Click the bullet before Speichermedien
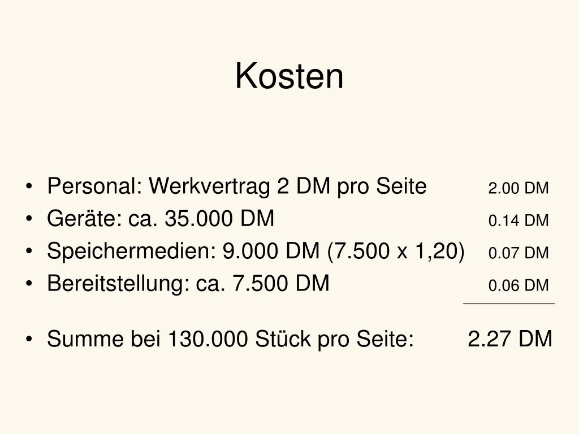This screenshot has height=434, width=579. [29, 251]
